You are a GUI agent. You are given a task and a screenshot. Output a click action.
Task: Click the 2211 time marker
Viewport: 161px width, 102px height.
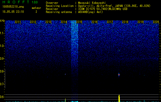click(18, 22)
